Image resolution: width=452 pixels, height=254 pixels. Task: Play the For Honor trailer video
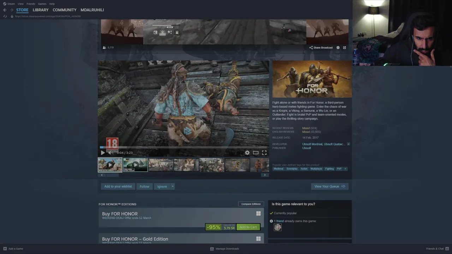tap(103, 153)
